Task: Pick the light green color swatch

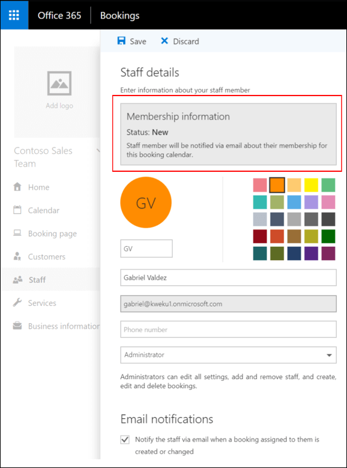Action: (x=328, y=185)
